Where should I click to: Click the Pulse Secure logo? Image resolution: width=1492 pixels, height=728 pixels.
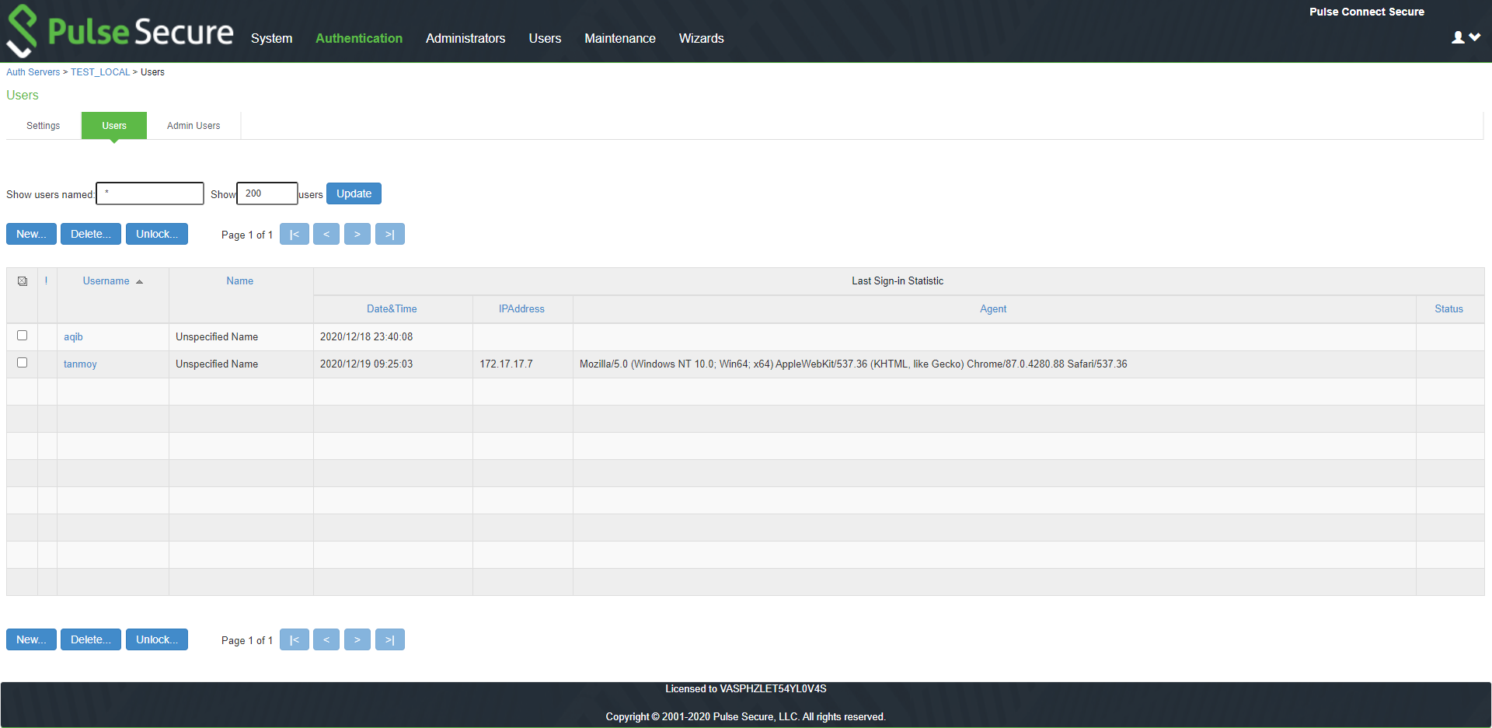click(120, 31)
